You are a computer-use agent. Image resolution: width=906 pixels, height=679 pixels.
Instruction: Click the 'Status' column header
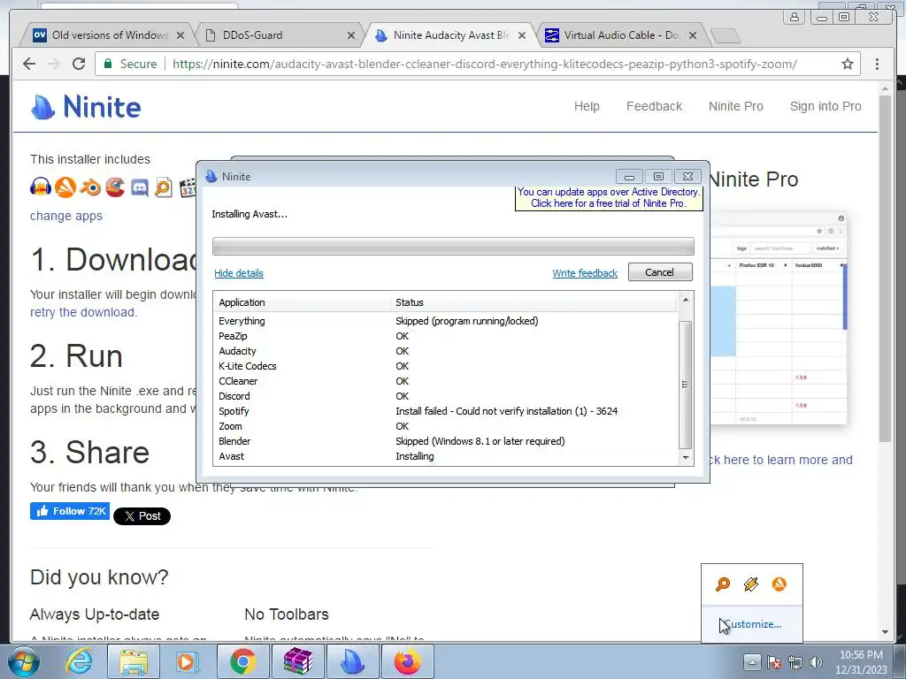[x=533, y=302]
